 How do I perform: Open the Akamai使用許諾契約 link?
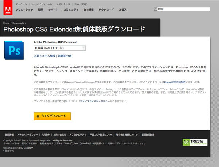tap(174, 82)
